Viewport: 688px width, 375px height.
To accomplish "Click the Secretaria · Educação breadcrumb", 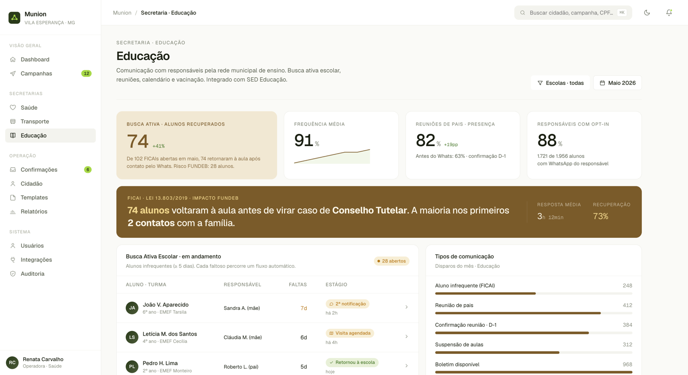I will (168, 13).
